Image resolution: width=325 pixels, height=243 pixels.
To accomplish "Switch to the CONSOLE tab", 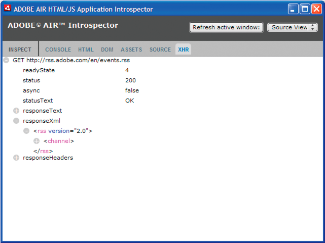I will tap(58, 50).
